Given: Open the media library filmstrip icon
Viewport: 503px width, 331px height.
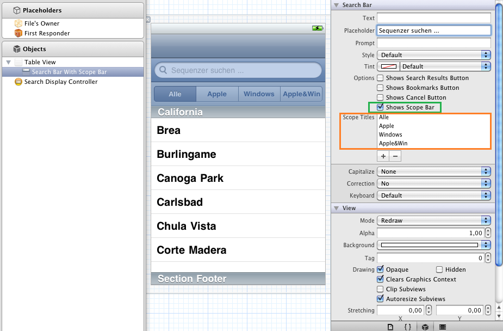Looking at the screenshot, I should click(x=443, y=327).
